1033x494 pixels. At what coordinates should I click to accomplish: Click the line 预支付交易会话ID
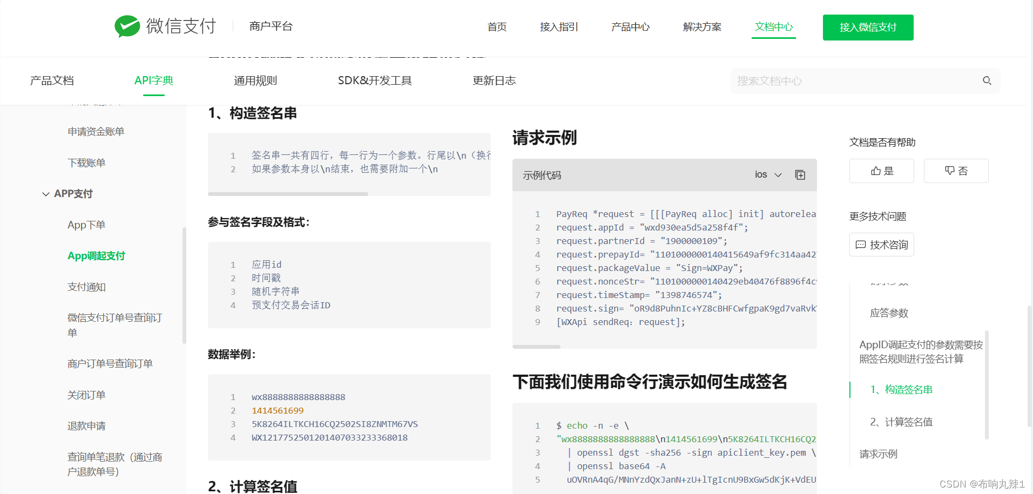pos(291,306)
